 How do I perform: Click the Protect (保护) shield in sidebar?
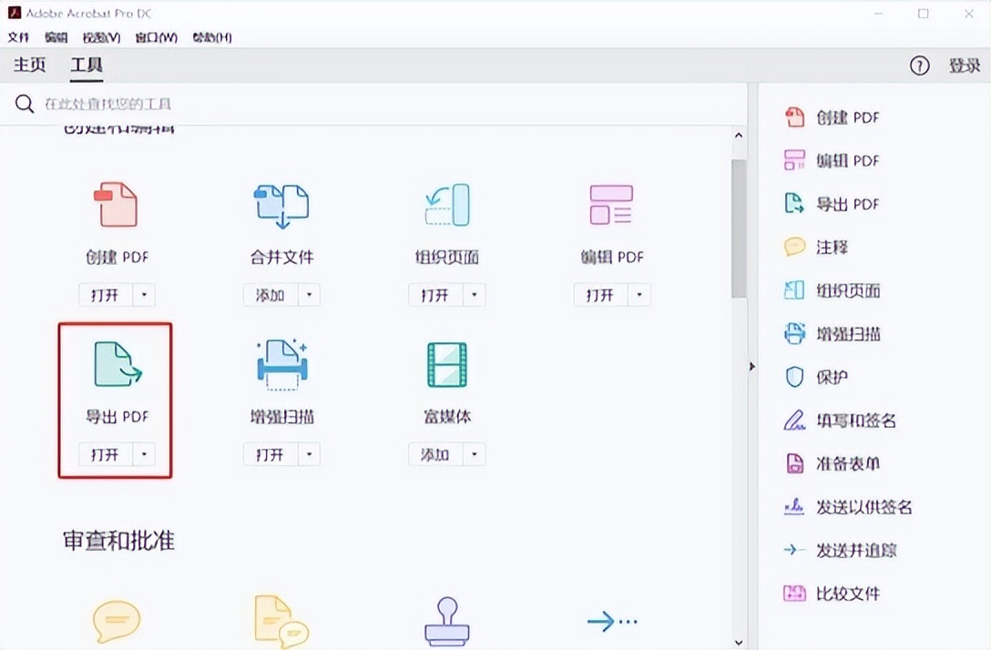794,377
